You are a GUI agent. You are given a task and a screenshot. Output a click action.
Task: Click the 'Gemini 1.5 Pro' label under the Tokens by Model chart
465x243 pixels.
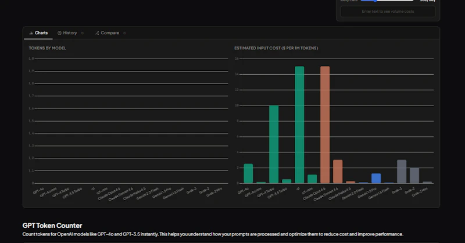[x=162, y=193]
